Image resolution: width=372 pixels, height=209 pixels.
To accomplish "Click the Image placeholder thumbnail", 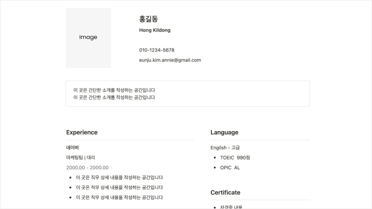I will [88, 38].
